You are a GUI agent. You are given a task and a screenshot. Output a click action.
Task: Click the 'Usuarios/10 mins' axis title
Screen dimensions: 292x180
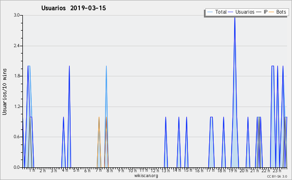[4, 91]
